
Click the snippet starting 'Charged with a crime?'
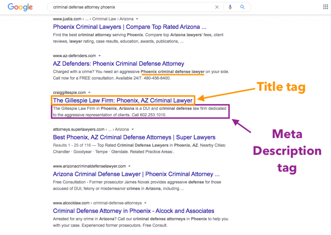(x=141, y=75)
